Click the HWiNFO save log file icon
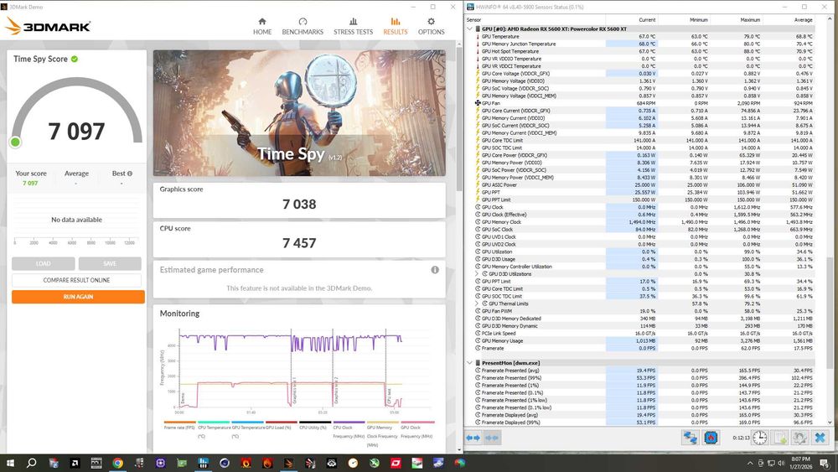Screen dimensions: 838x472 pyautogui.click(x=780, y=438)
